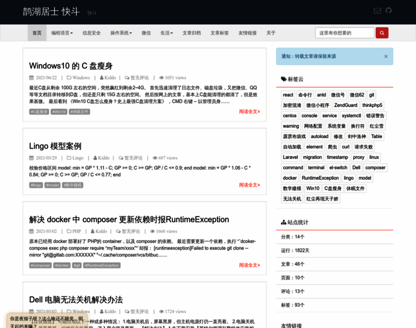
Task: Click the #docker post tag
Action: [62, 266]
